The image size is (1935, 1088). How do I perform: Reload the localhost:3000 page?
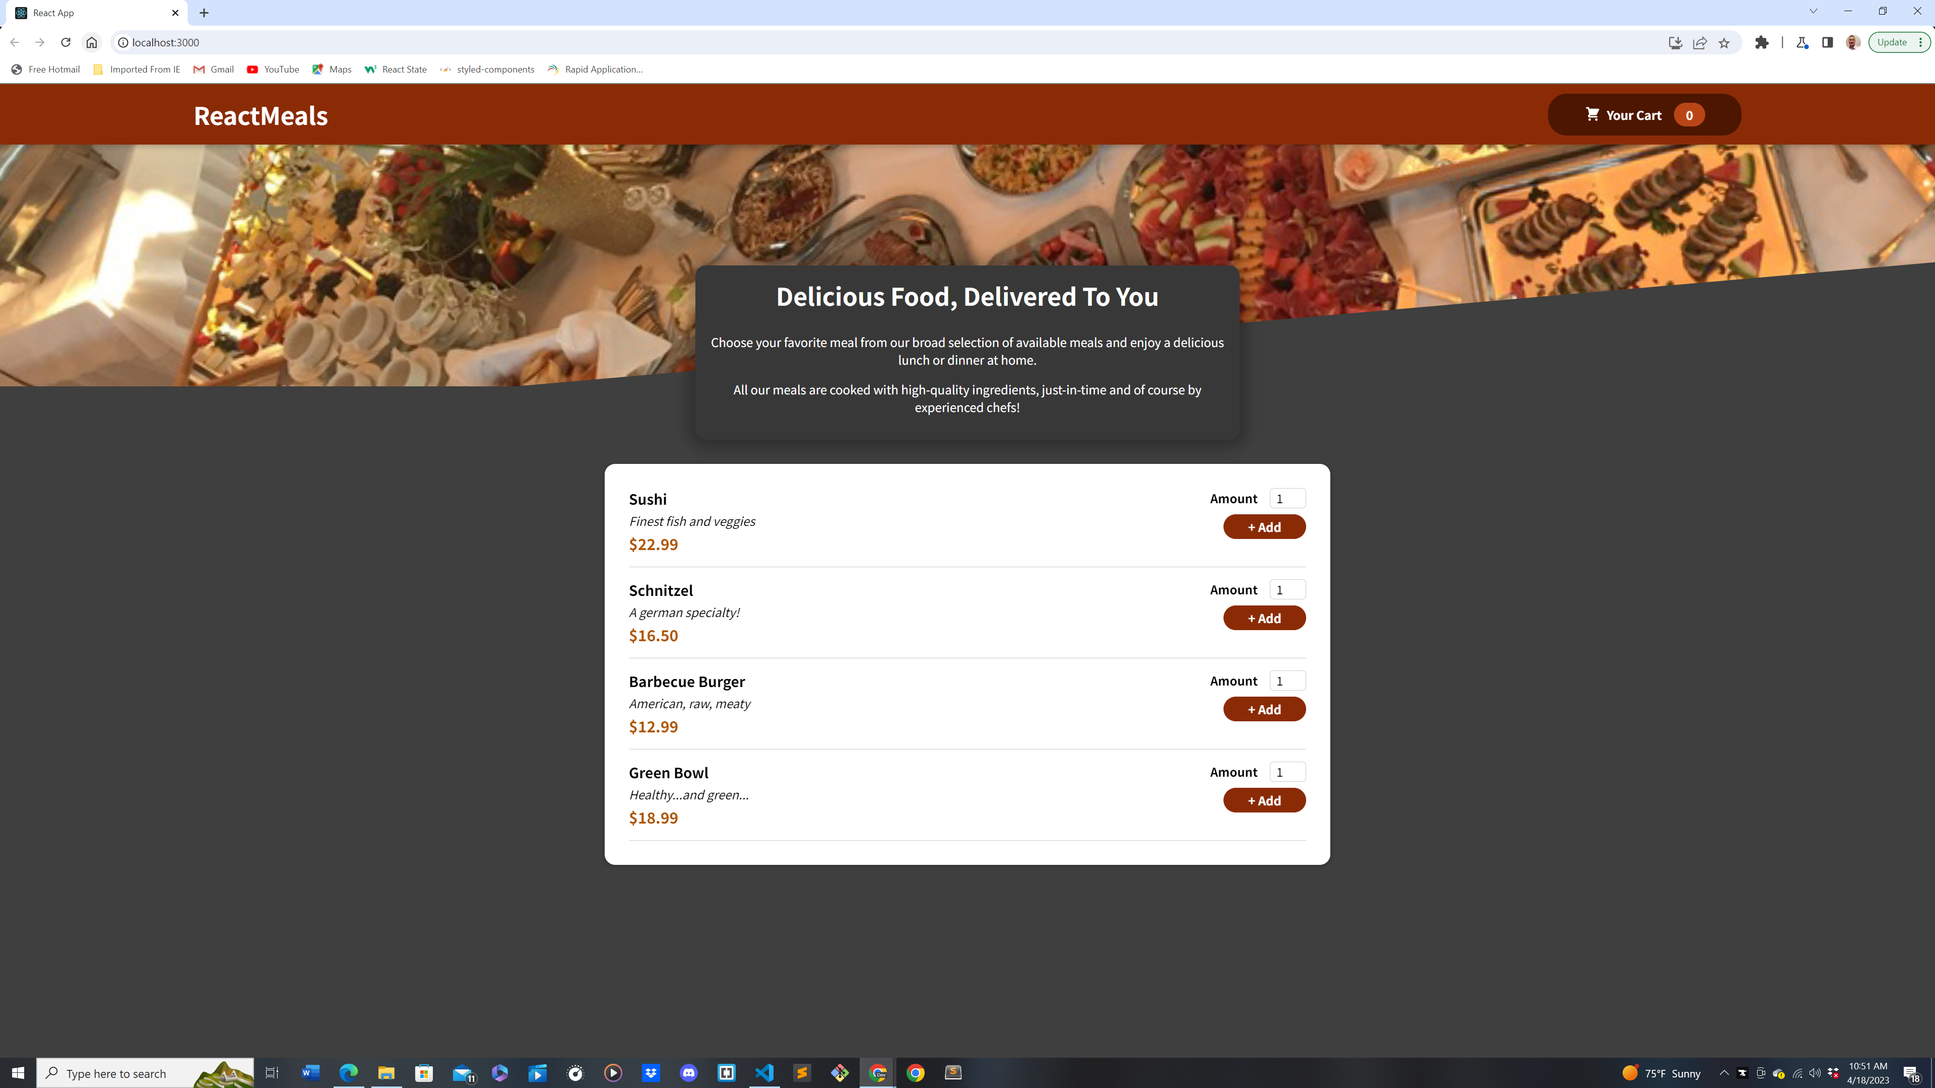tap(66, 42)
